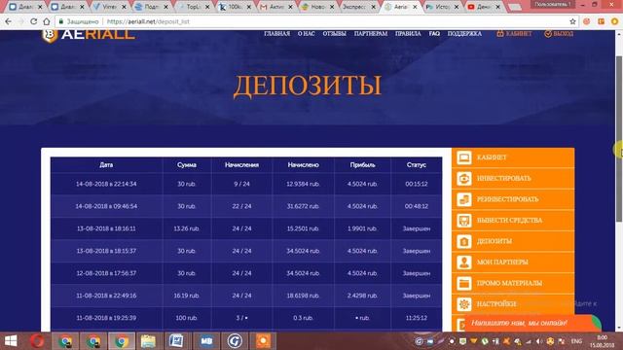Go to ГЛАВНАЯ in top navigation

coord(276,34)
